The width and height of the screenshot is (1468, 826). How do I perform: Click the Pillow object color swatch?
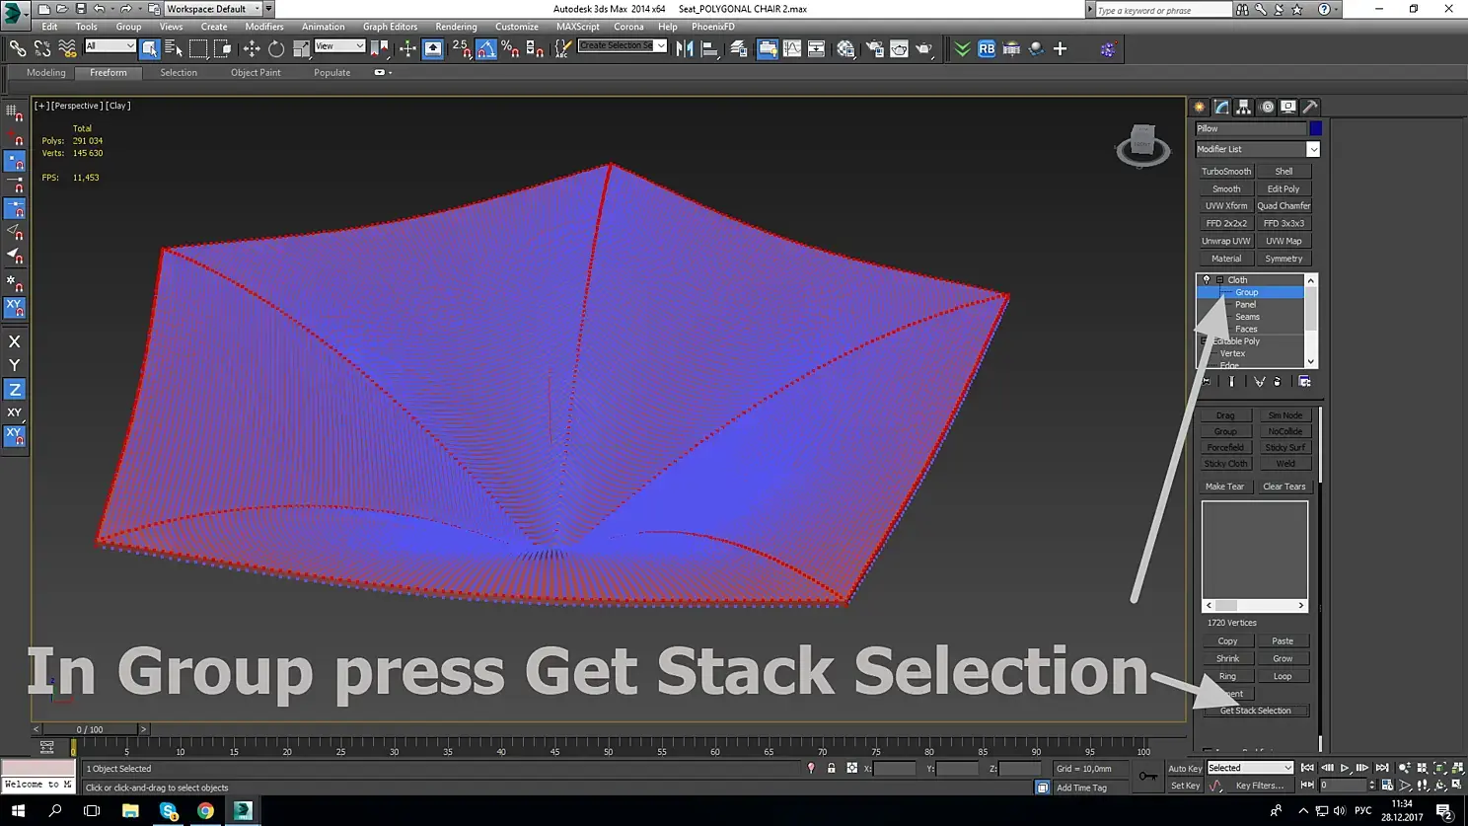pyautogui.click(x=1315, y=128)
